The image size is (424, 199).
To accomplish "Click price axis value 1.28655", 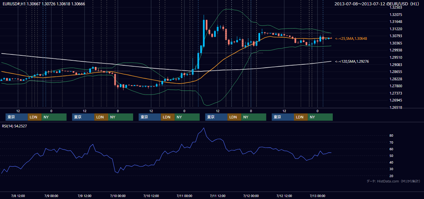I will pyautogui.click(x=396, y=72).
